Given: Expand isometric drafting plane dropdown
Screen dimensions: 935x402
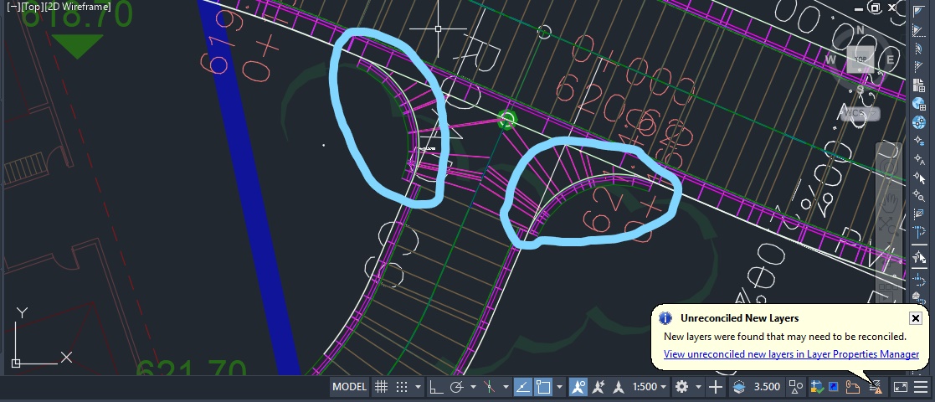Looking at the screenshot, I should pyautogui.click(x=506, y=387).
